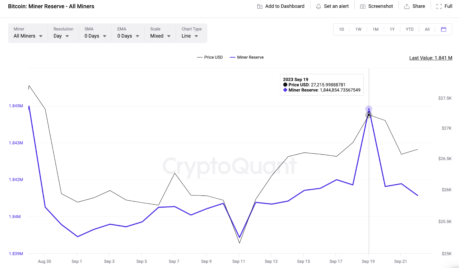Show All time range data
Screen dimensions: 459x268
pos(427,29)
